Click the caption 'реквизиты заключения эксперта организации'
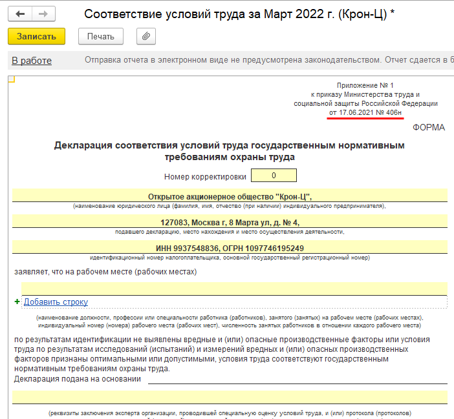 (230, 413)
